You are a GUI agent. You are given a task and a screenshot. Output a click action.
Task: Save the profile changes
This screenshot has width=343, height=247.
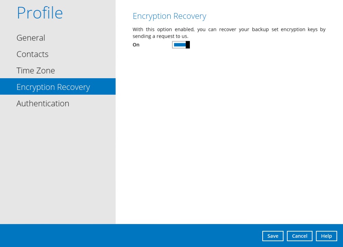273,236
